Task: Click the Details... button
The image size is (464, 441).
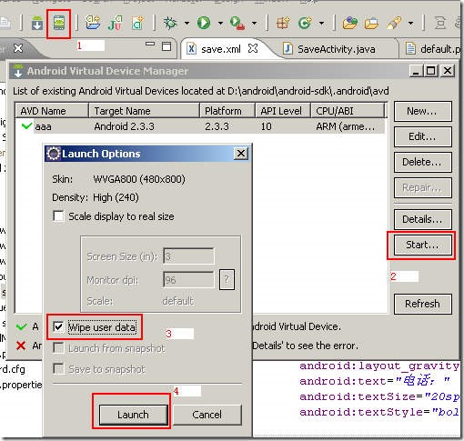Action: click(423, 219)
